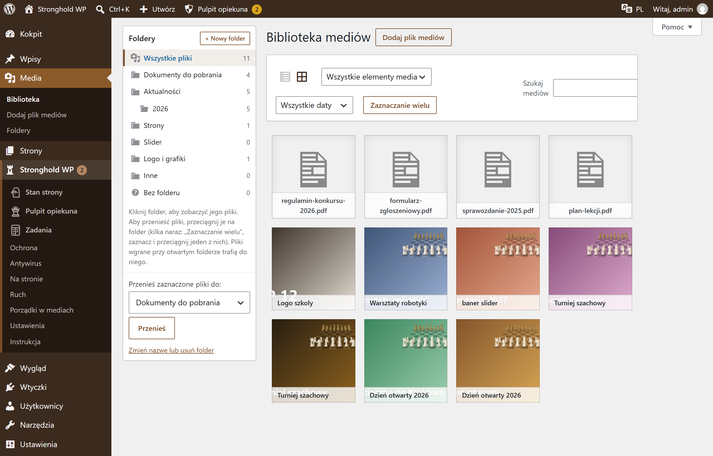Click the admin avatar icon

coord(702,9)
